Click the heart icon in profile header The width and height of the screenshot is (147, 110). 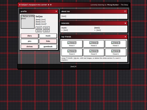click(56, 11)
